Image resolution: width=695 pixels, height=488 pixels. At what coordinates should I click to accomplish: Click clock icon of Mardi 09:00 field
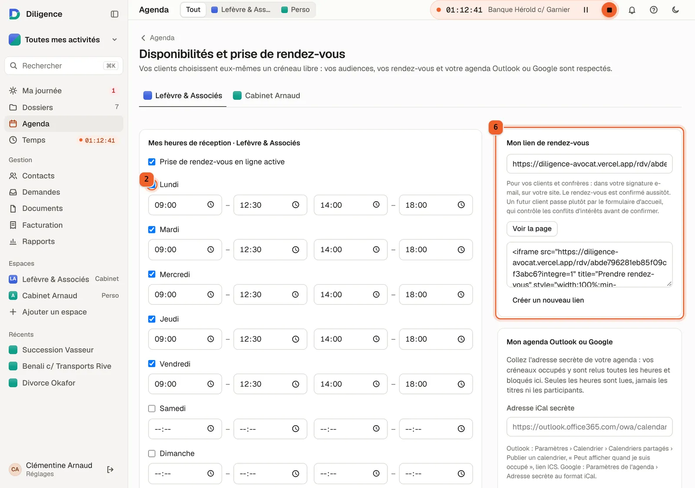pyautogui.click(x=211, y=249)
